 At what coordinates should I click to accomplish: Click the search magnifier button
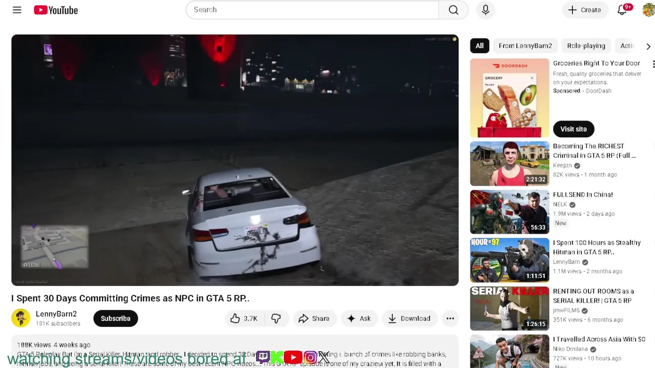point(453,10)
